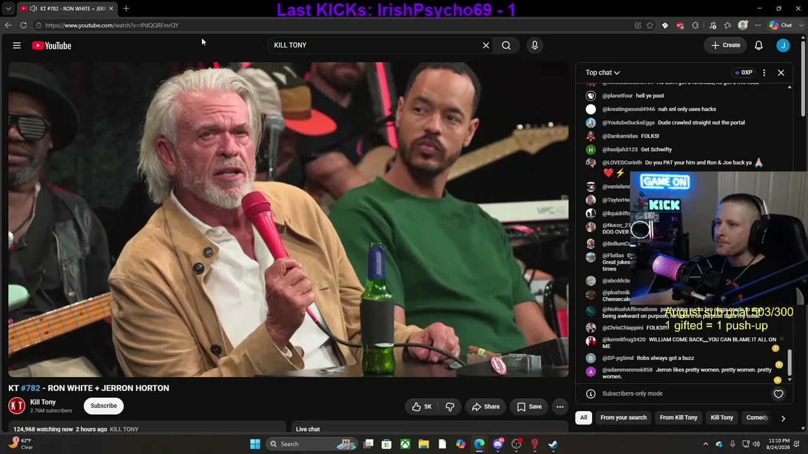Click the @adammoreno6858 chat username

click(627, 370)
